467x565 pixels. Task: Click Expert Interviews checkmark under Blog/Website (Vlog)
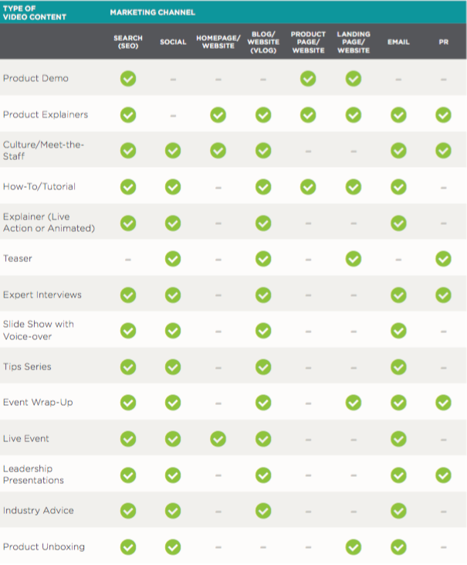tap(263, 295)
